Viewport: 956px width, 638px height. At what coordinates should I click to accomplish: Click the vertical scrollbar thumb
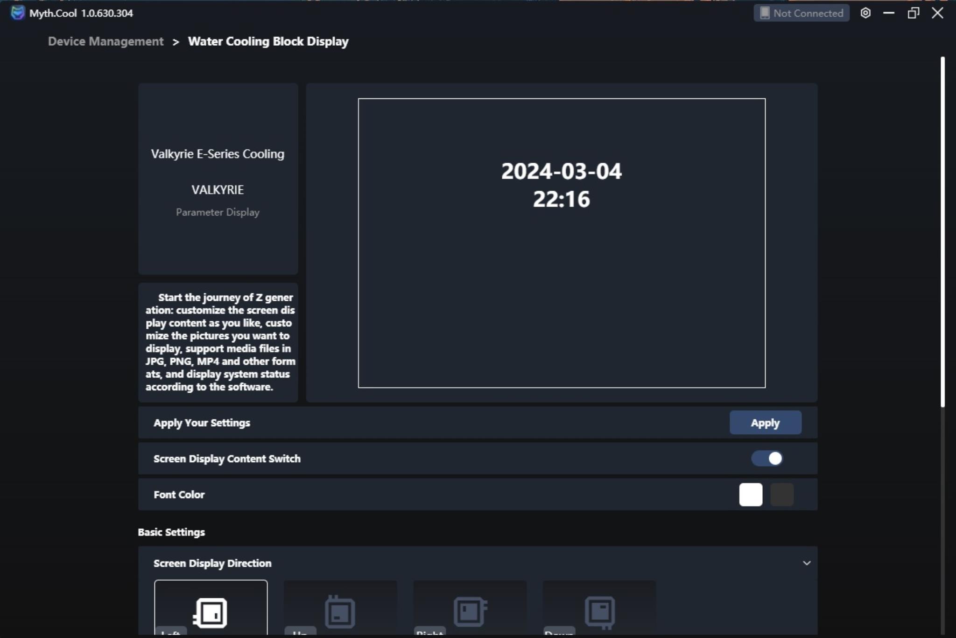click(942, 231)
